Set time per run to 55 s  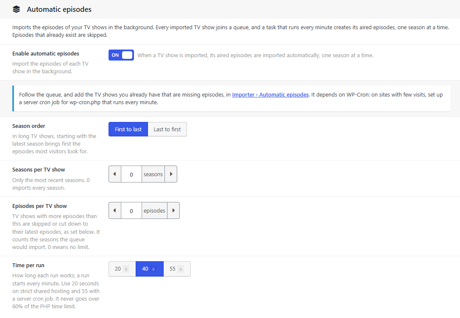pos(177,269)
